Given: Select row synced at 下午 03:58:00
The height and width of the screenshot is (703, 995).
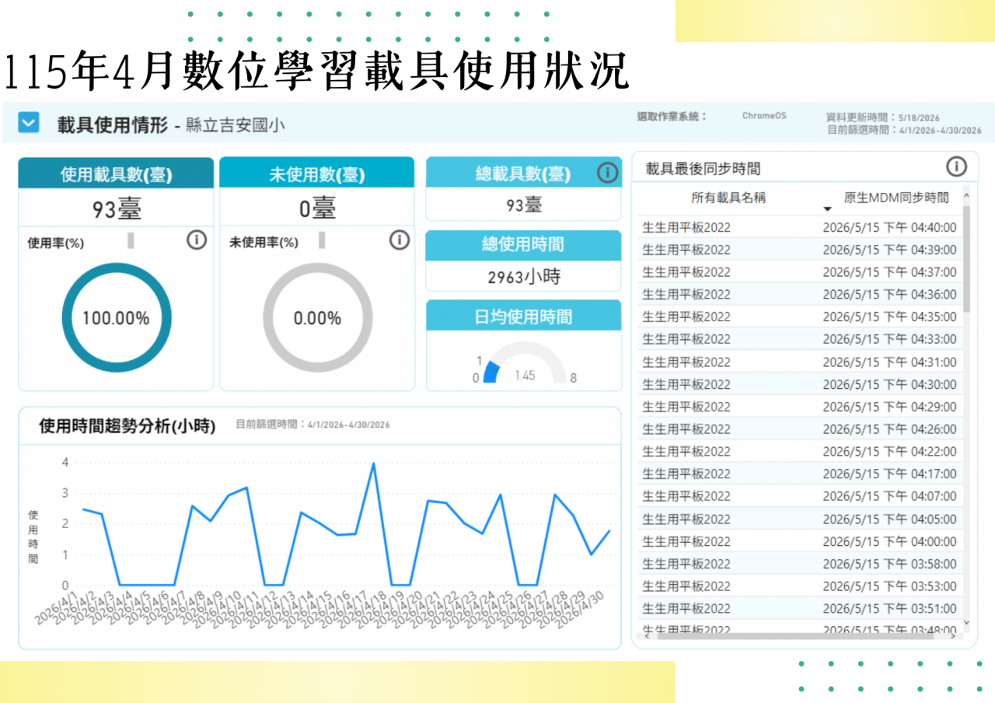Looking at the screenshot, I should (800, 564).
